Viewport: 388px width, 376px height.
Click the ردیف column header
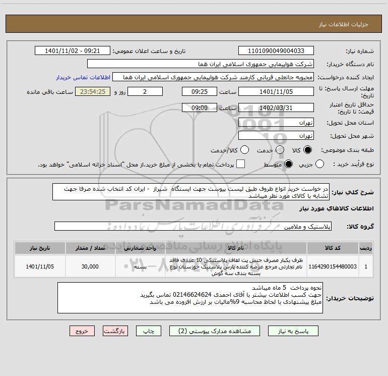[x=366, y=248]
